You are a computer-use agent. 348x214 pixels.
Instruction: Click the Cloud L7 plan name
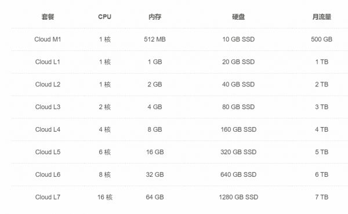click(48, 197)
